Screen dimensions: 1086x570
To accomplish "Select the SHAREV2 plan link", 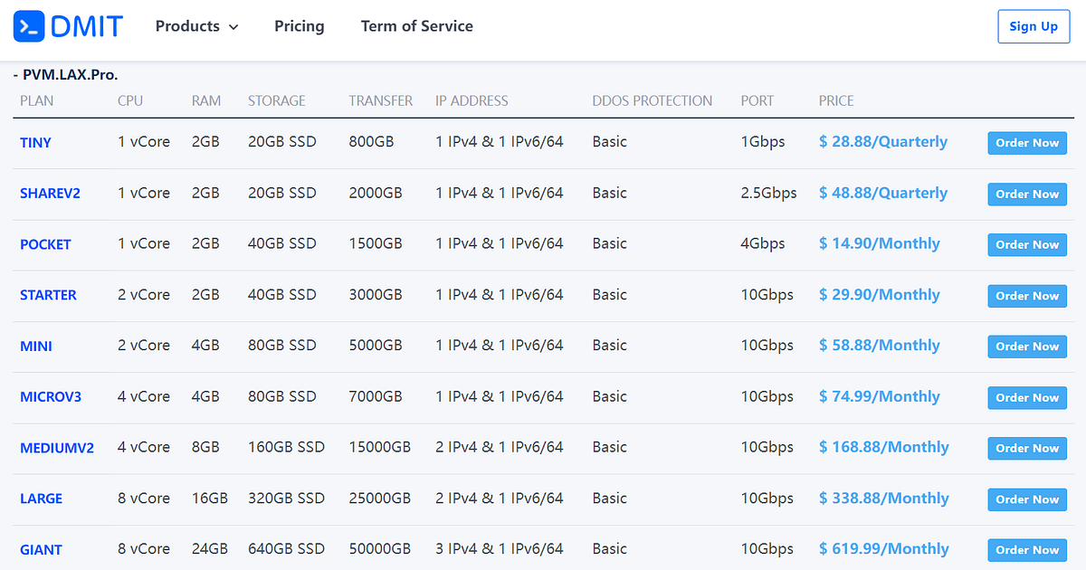I will pos(50,193).
